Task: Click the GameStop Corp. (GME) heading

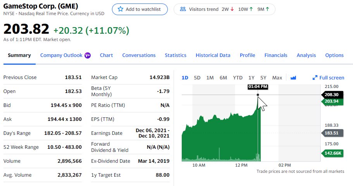Action: (41, 6)
